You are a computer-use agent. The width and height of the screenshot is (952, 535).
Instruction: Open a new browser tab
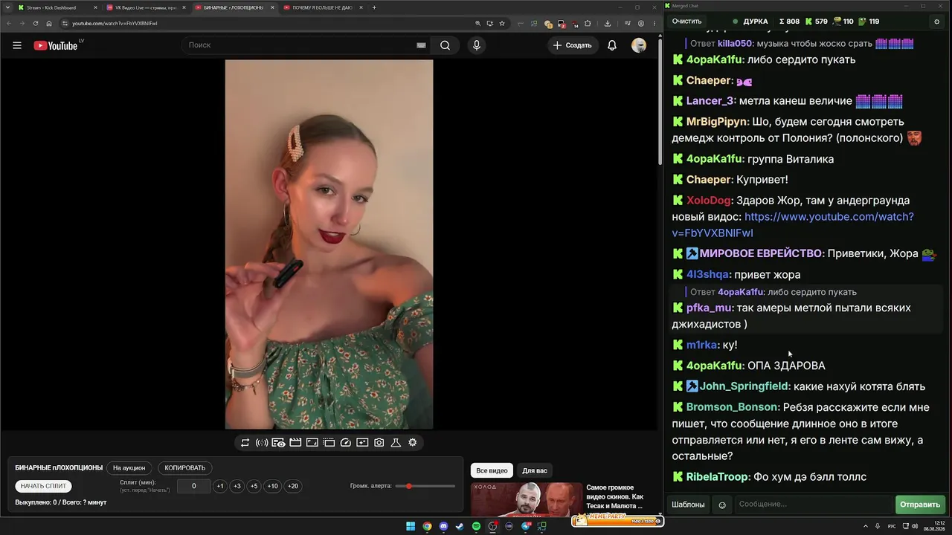[x=374, y=7]
